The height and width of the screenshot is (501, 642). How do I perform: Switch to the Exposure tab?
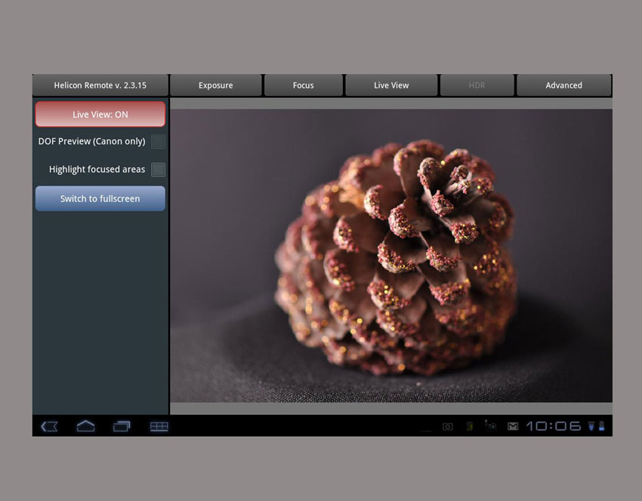(x=216, y=85)
